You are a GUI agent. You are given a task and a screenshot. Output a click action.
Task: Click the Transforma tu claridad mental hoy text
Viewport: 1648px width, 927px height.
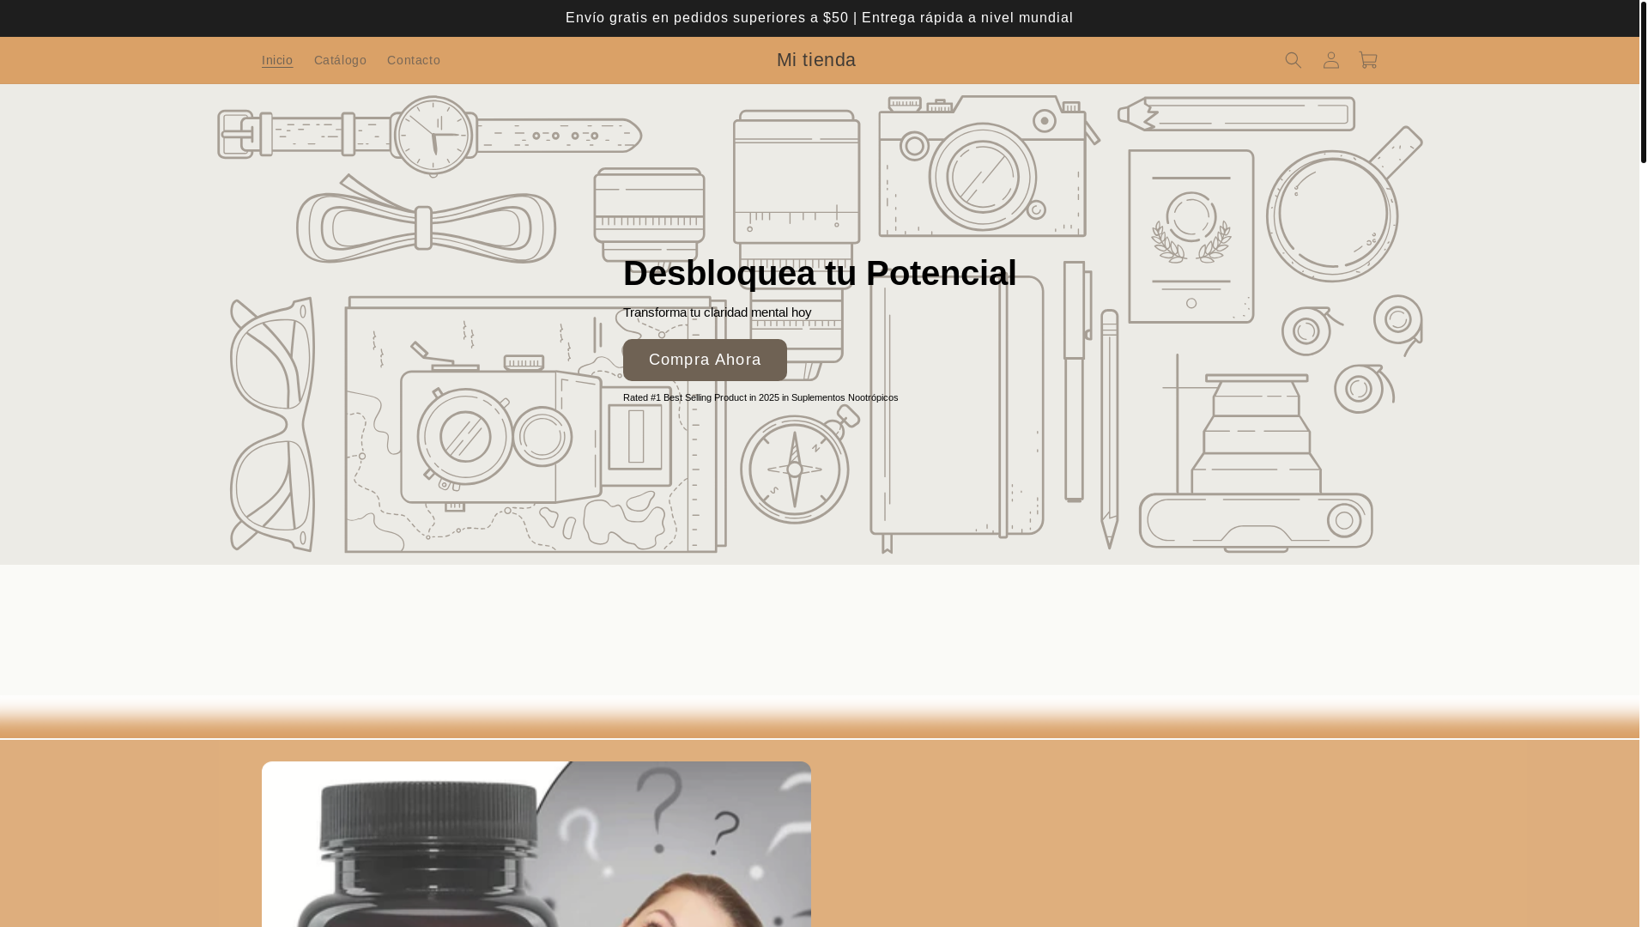point(717,312)
